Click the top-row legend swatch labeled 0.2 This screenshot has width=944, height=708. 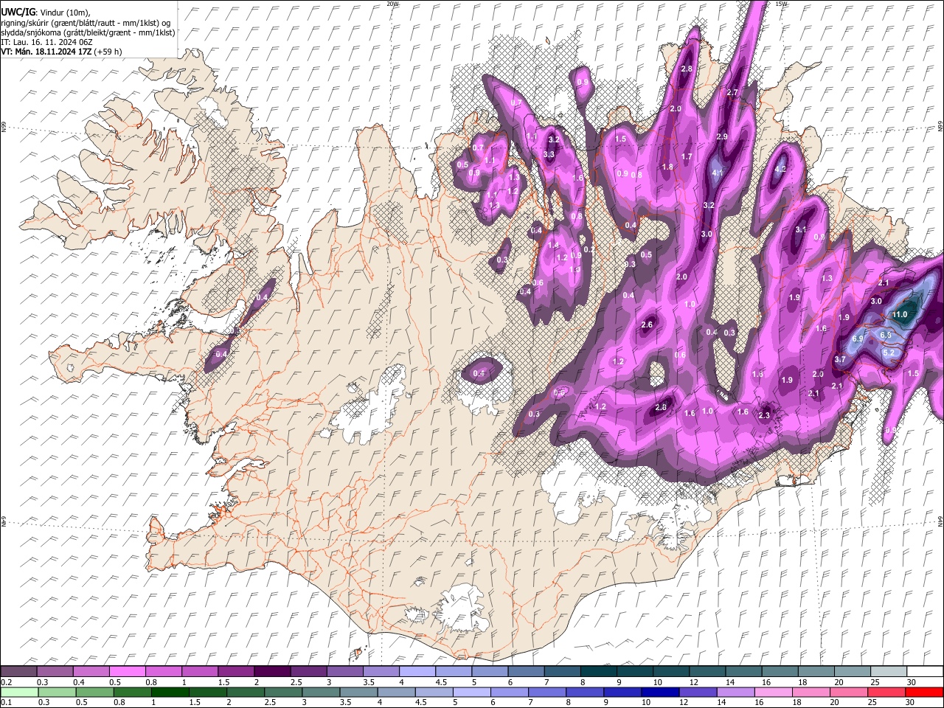[x=18, y=672]
